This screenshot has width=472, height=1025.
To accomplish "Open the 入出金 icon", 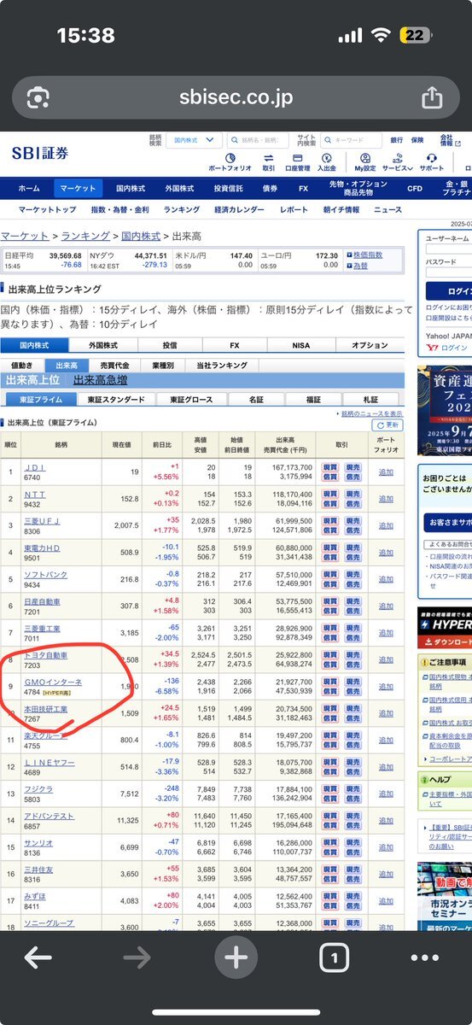I will pos(326,162).
